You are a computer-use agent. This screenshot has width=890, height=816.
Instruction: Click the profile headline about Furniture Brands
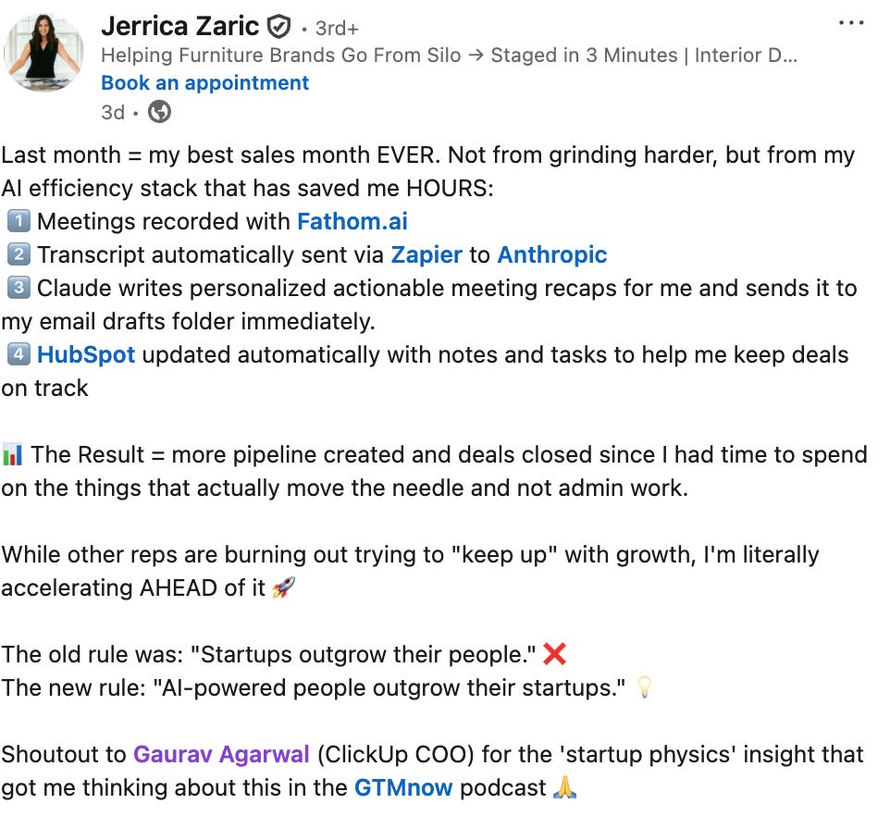[x=449, y=55]
